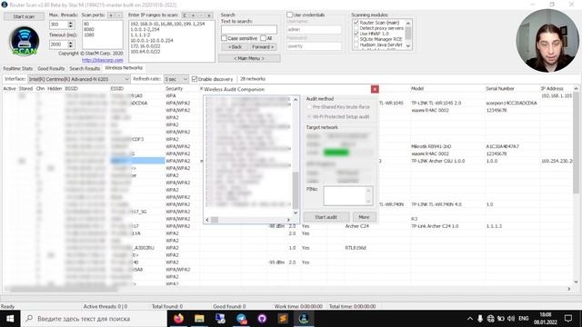Viewport: 582px width, 327px height.
Task: Open the stascorp.com link
Action: [x=102, y=60]
